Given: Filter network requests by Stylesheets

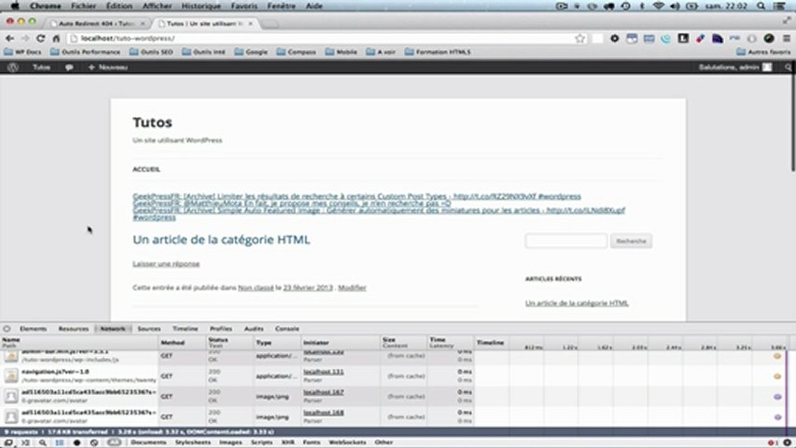Looking at the screenshot, I should click(192, 442).
